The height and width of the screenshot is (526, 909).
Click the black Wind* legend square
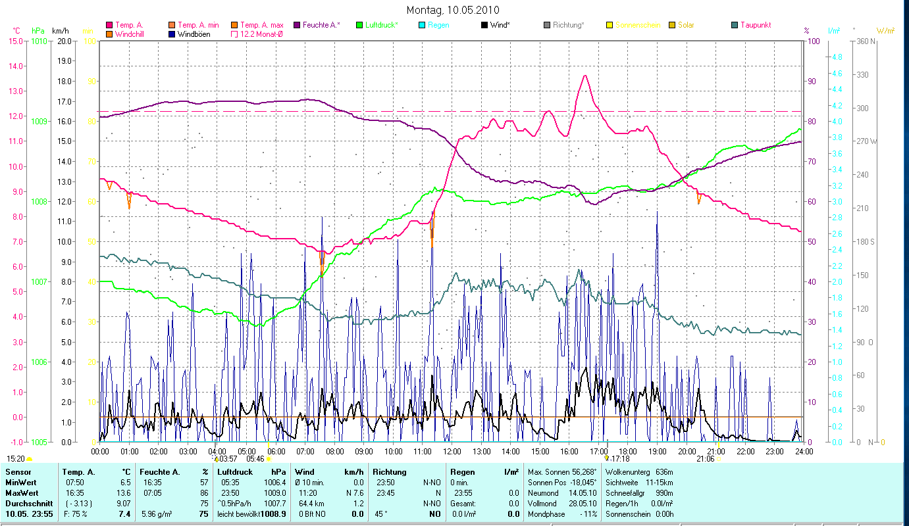484,25
